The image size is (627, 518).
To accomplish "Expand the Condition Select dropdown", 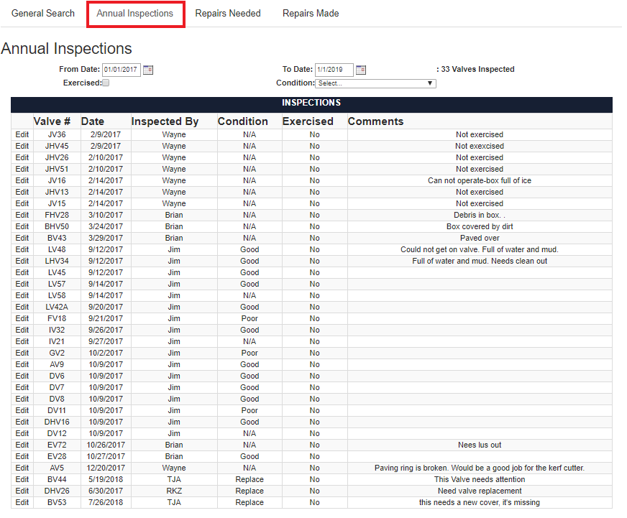I will tap(375, 83).
